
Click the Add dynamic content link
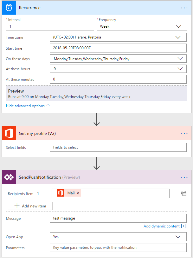click(x=162, y=226)
